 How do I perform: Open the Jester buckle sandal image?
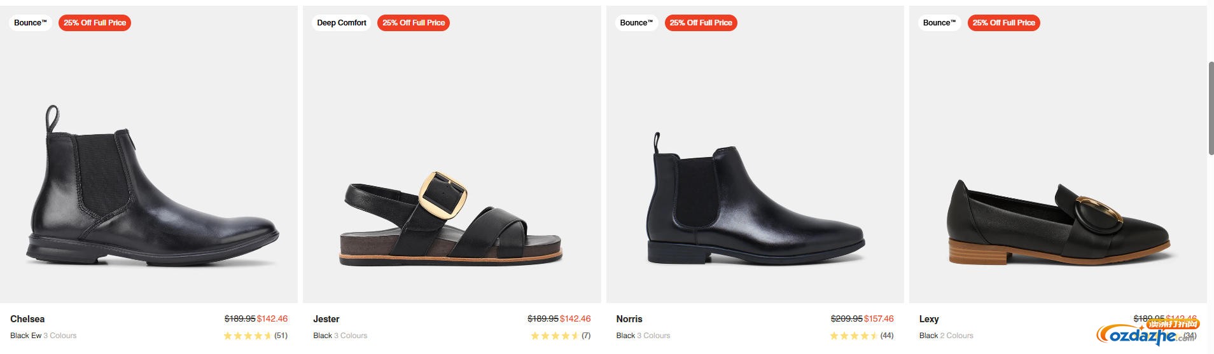coord(452,216)
